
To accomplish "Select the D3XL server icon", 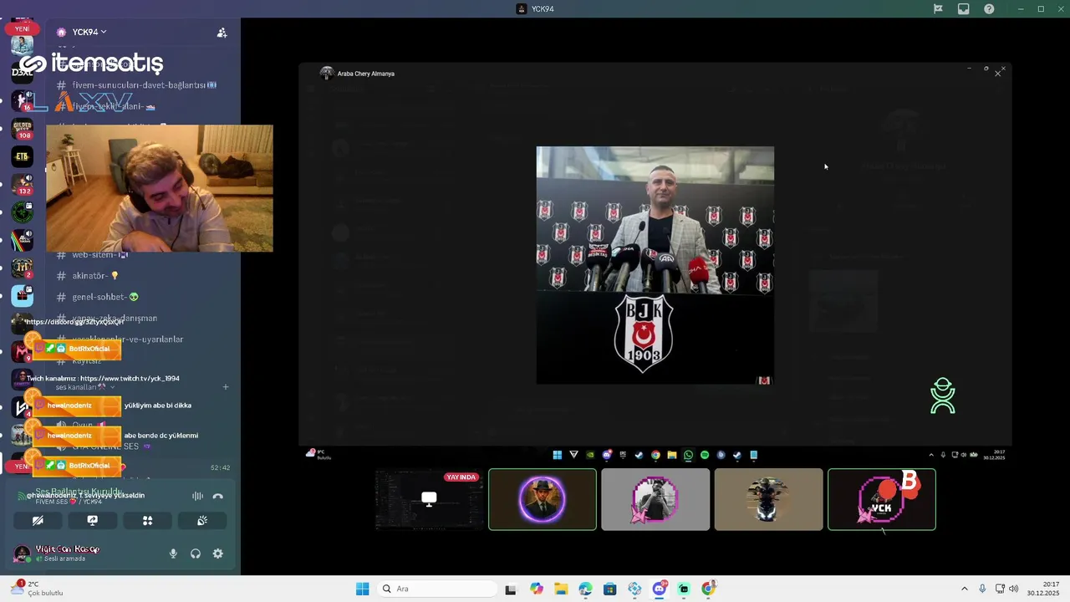I will 23,72.
